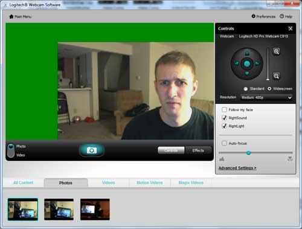Take a photo with the camera button
Screen dimensions: 302x229
click(x=92, y=150)
